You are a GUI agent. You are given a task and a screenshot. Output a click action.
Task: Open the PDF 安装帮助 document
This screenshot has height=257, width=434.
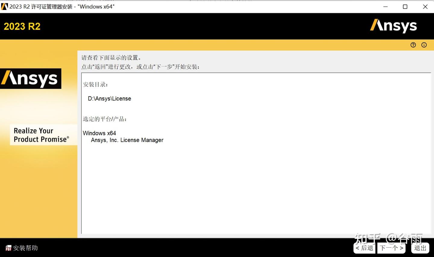pyautogui.click(x=8, y=248)
